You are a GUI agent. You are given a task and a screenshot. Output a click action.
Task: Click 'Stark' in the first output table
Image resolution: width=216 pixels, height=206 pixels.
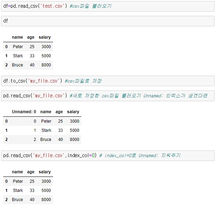pyautogui.click(x=18, y=56)
